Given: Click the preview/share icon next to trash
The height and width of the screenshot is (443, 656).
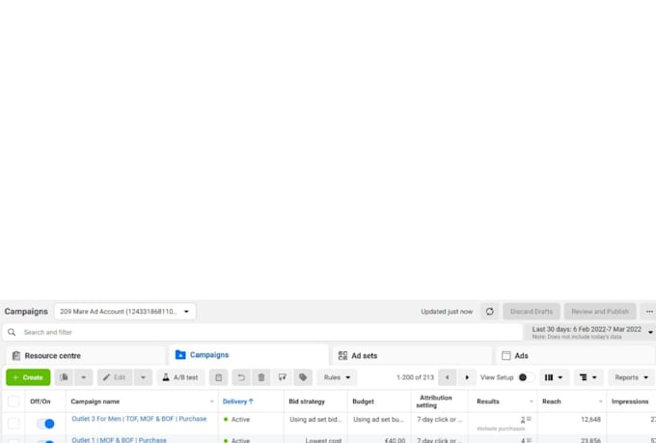Looking at the screenshot, I should (x=283, y=377).
